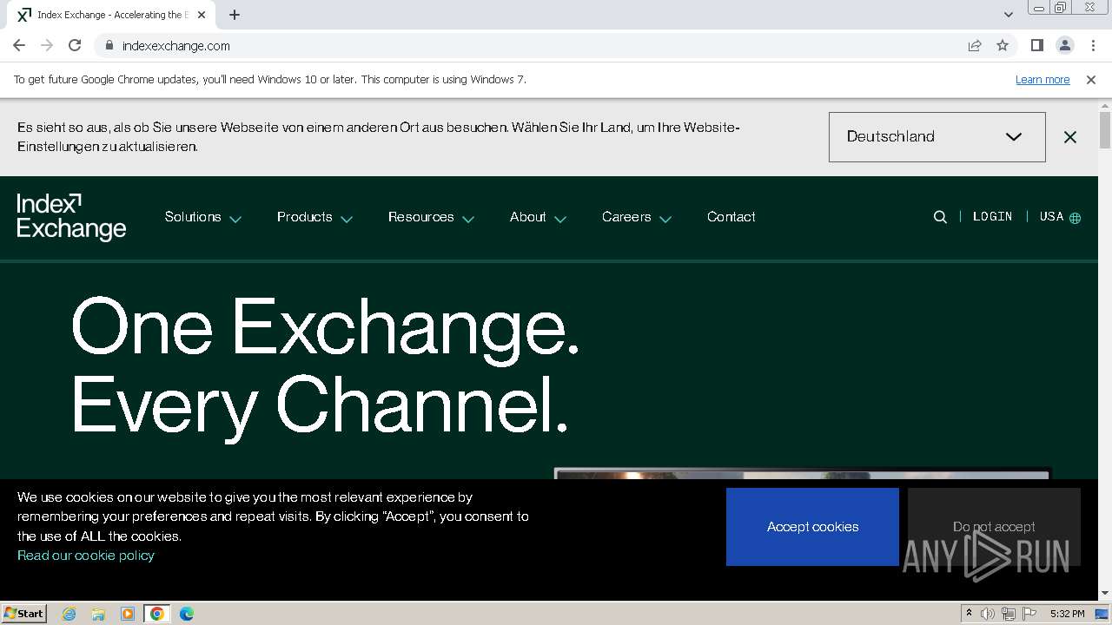Go to the Contact page

[731, 217]
